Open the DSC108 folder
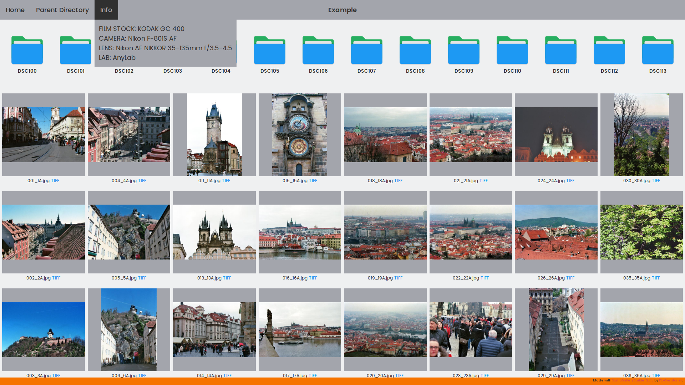This screenshot has width=685, height=385. [415, 51]
